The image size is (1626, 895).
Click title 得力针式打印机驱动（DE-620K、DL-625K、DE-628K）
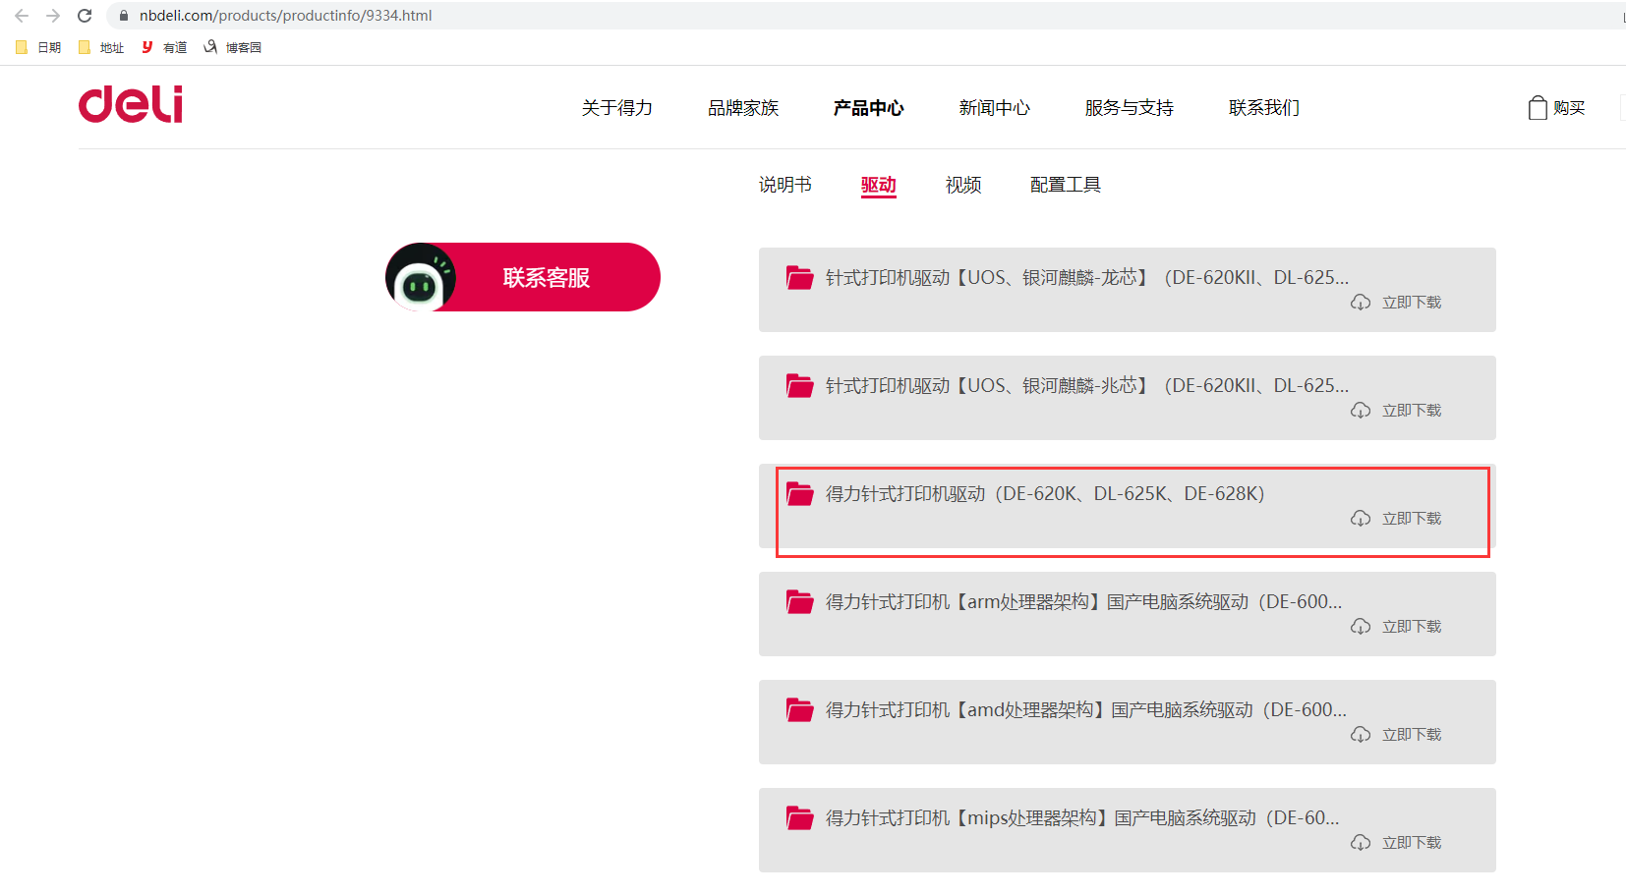point(1045,494)
